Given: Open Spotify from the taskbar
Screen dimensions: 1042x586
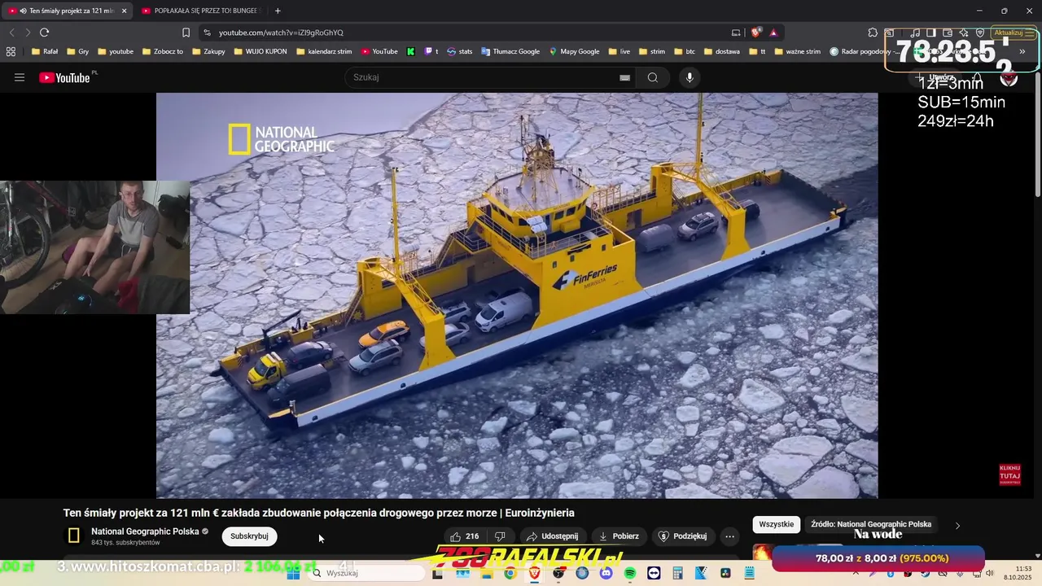Looking at the screenshot, I should click(630, 573).
